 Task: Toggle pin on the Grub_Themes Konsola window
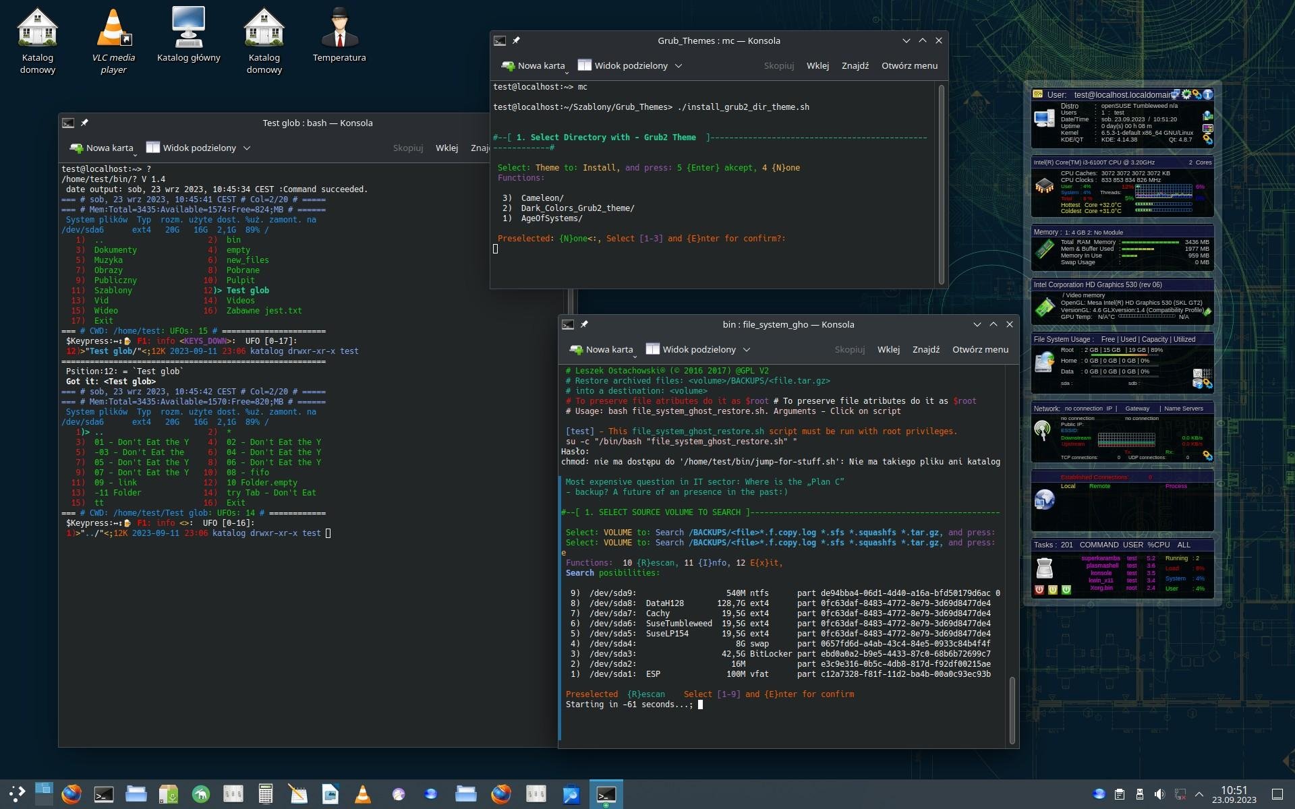(x=517, y=40)
